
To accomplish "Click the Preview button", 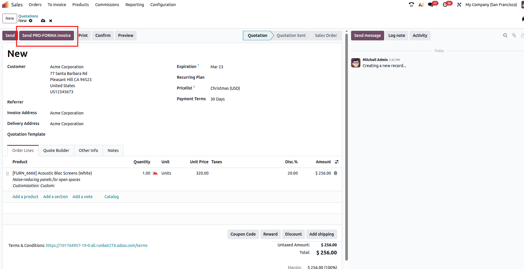I will [x=126, y=35].
